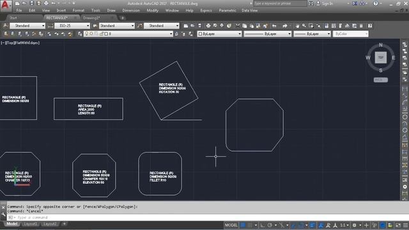Click the Top face of ViewCube

coord(381,57)
